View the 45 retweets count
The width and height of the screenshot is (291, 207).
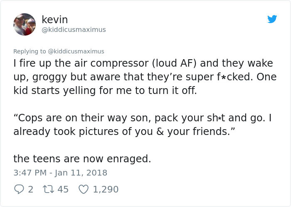(x=63, y=190)
